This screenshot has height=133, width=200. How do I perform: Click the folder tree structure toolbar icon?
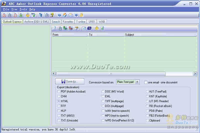40,15
